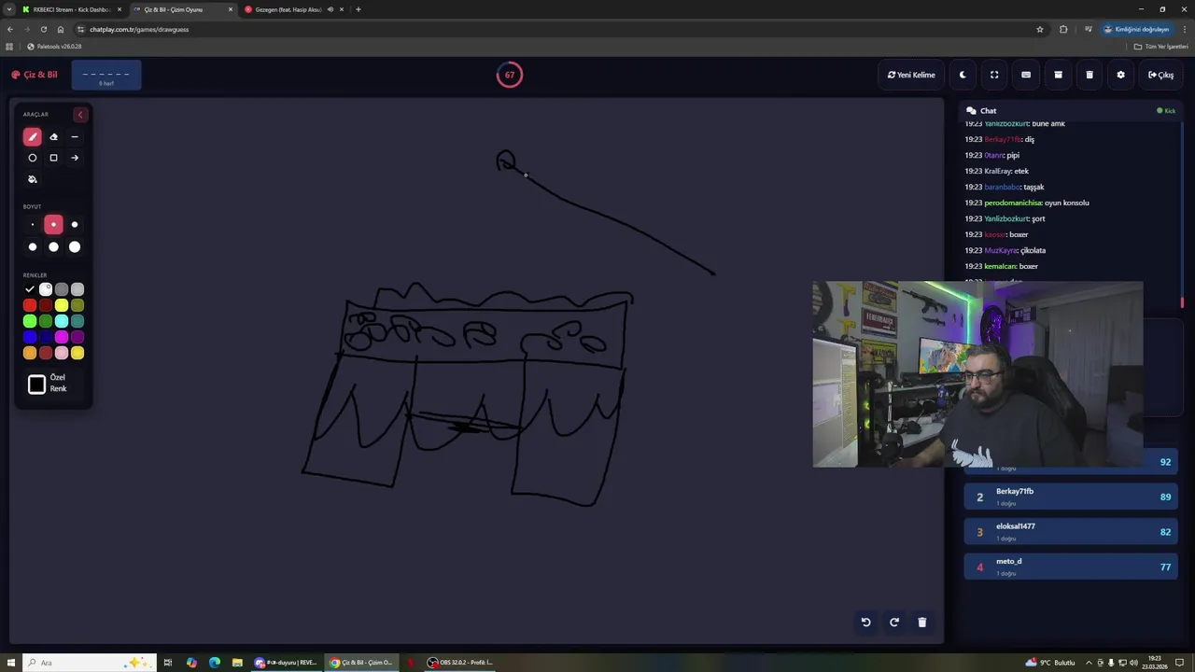Screen dimensions: 1195x672
Task: Open the Windows Start menu
Action: point(11,663)
